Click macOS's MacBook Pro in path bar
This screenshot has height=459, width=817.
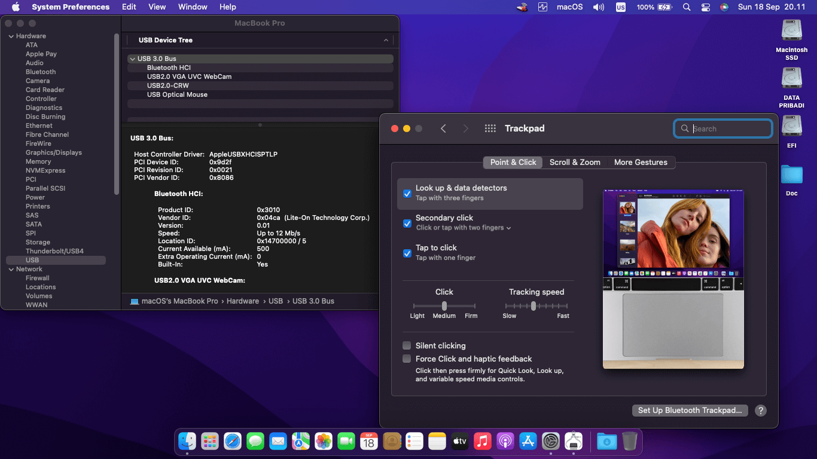[x=174, y=301]
